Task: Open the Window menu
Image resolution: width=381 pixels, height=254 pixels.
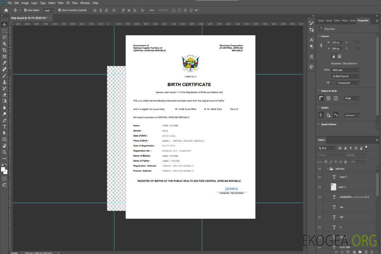Action: pos(85,3)
